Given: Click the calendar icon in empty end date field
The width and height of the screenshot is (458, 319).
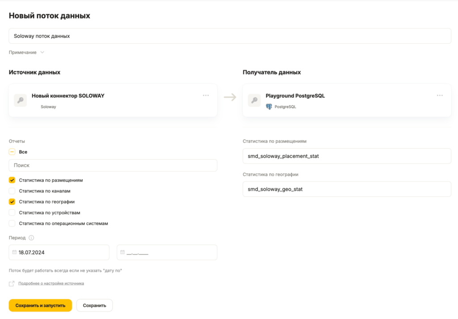Looking at the screenshot, I should coord(123,252).
